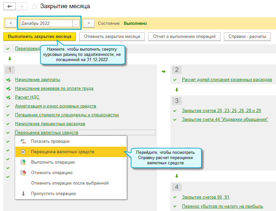Add page to favorites with star icon
276x211 pixels.
point(34,6)
